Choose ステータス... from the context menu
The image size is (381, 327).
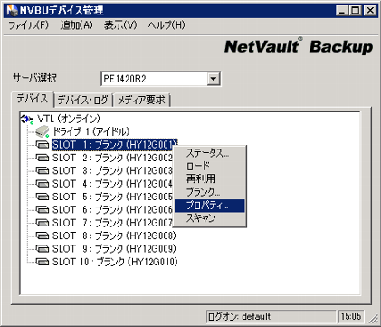(210, 153)
